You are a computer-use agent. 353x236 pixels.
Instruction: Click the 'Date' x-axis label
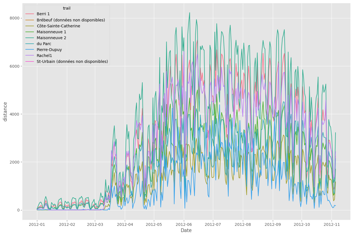(x=186, y=230)
